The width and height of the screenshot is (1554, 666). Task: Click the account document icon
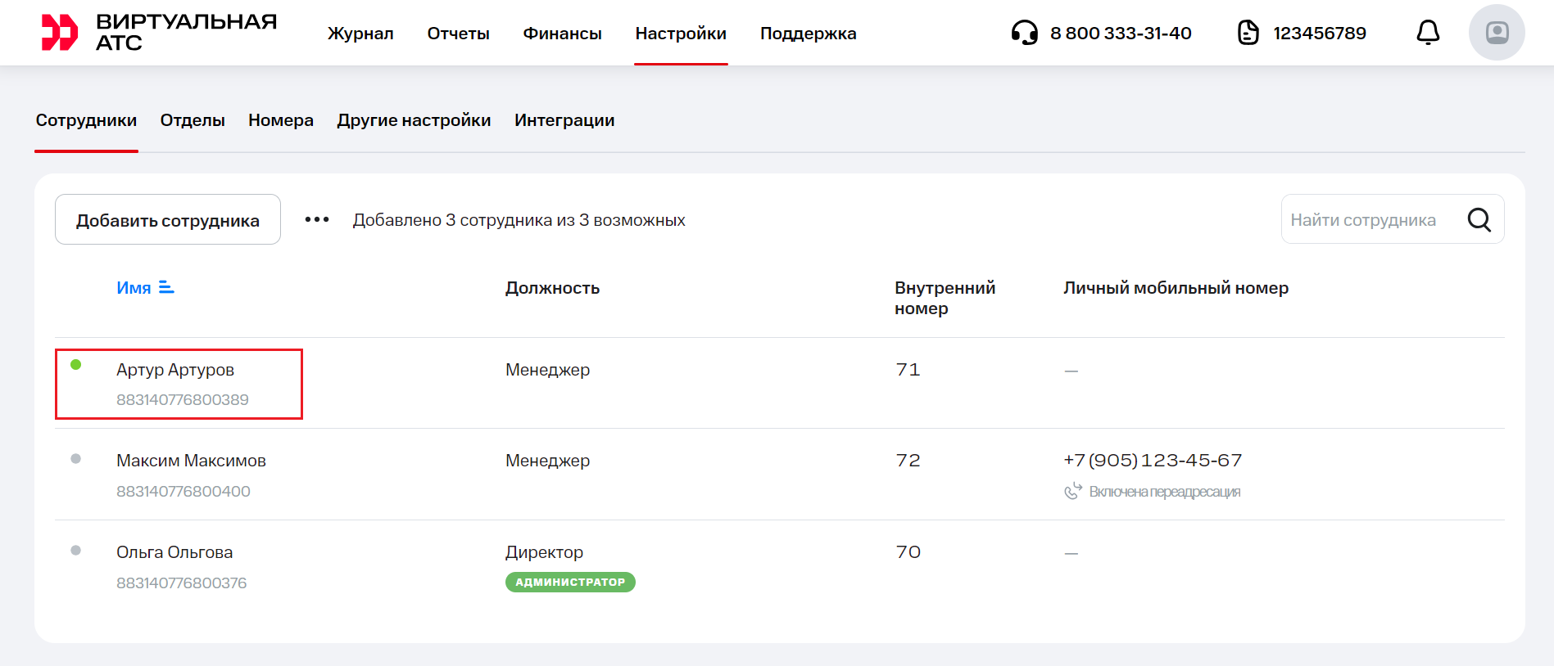[x=1248, y=33]
